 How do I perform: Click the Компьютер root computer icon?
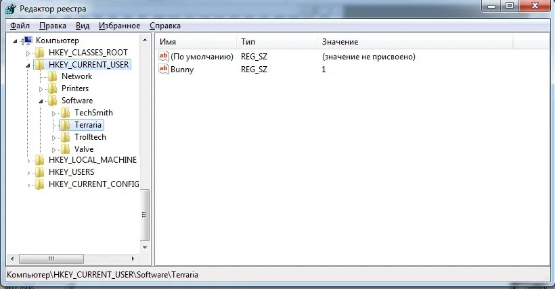pos(27,41)
